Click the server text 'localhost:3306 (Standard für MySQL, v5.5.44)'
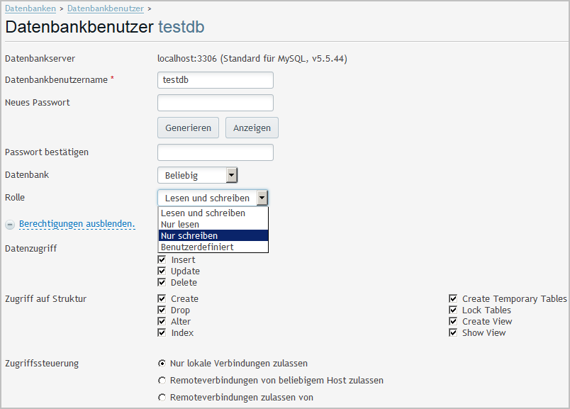Viewport: 570px width, 409px height. tap(252, 59)
